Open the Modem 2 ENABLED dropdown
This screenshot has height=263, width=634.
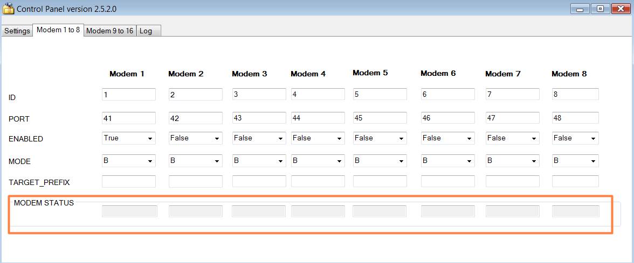click(195, 138)
